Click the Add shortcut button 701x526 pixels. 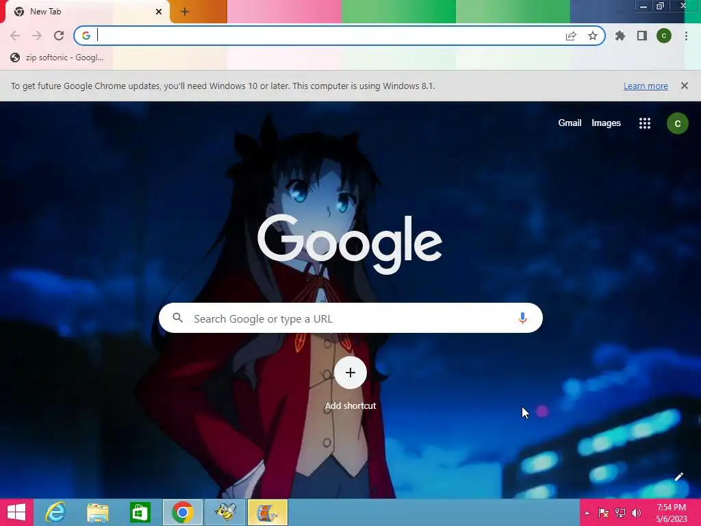(350, 384)
